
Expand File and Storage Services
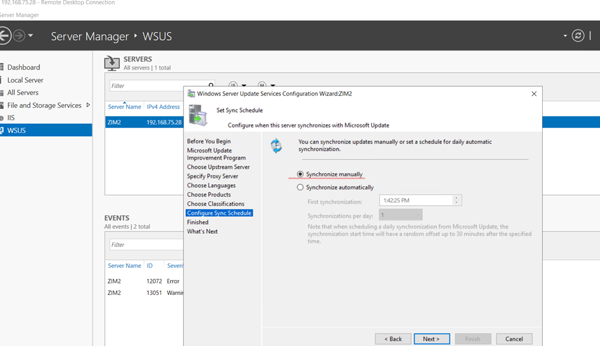coord(88,105)
